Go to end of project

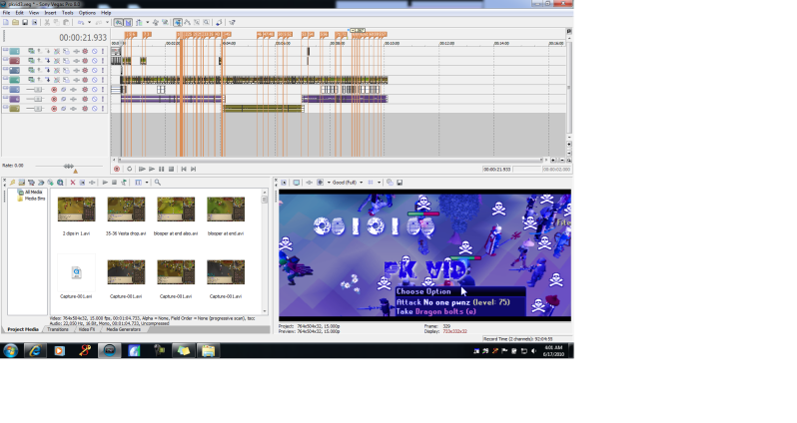(x=193, y=169)
